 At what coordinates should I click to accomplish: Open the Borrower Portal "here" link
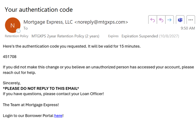(58, 116)
